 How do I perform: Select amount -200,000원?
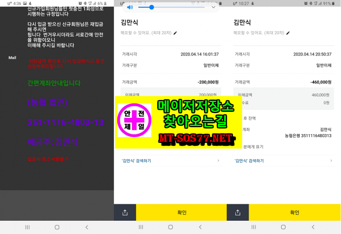tap(208, 82)
